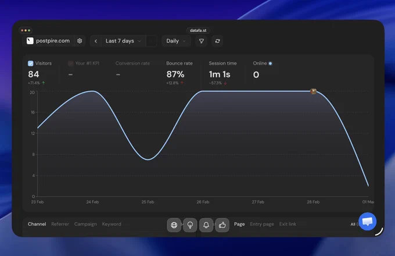The image size is (395, 256).
Task: Switch to the Keyword tab
Action: pos(112,224)
